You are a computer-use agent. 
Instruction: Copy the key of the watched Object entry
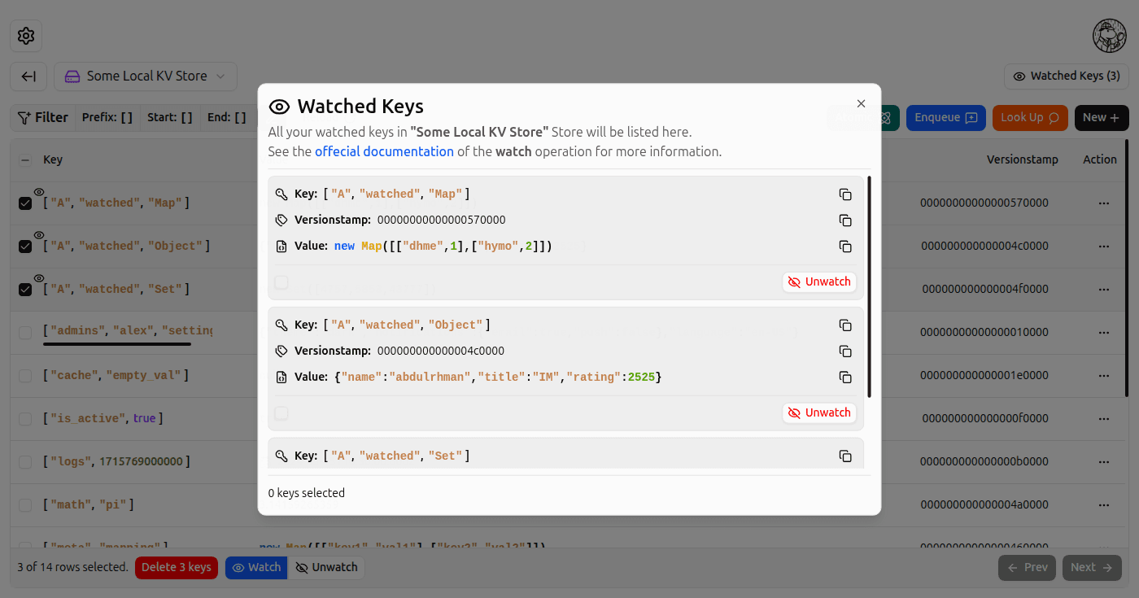pyautogui.click(x=845, y=325)
